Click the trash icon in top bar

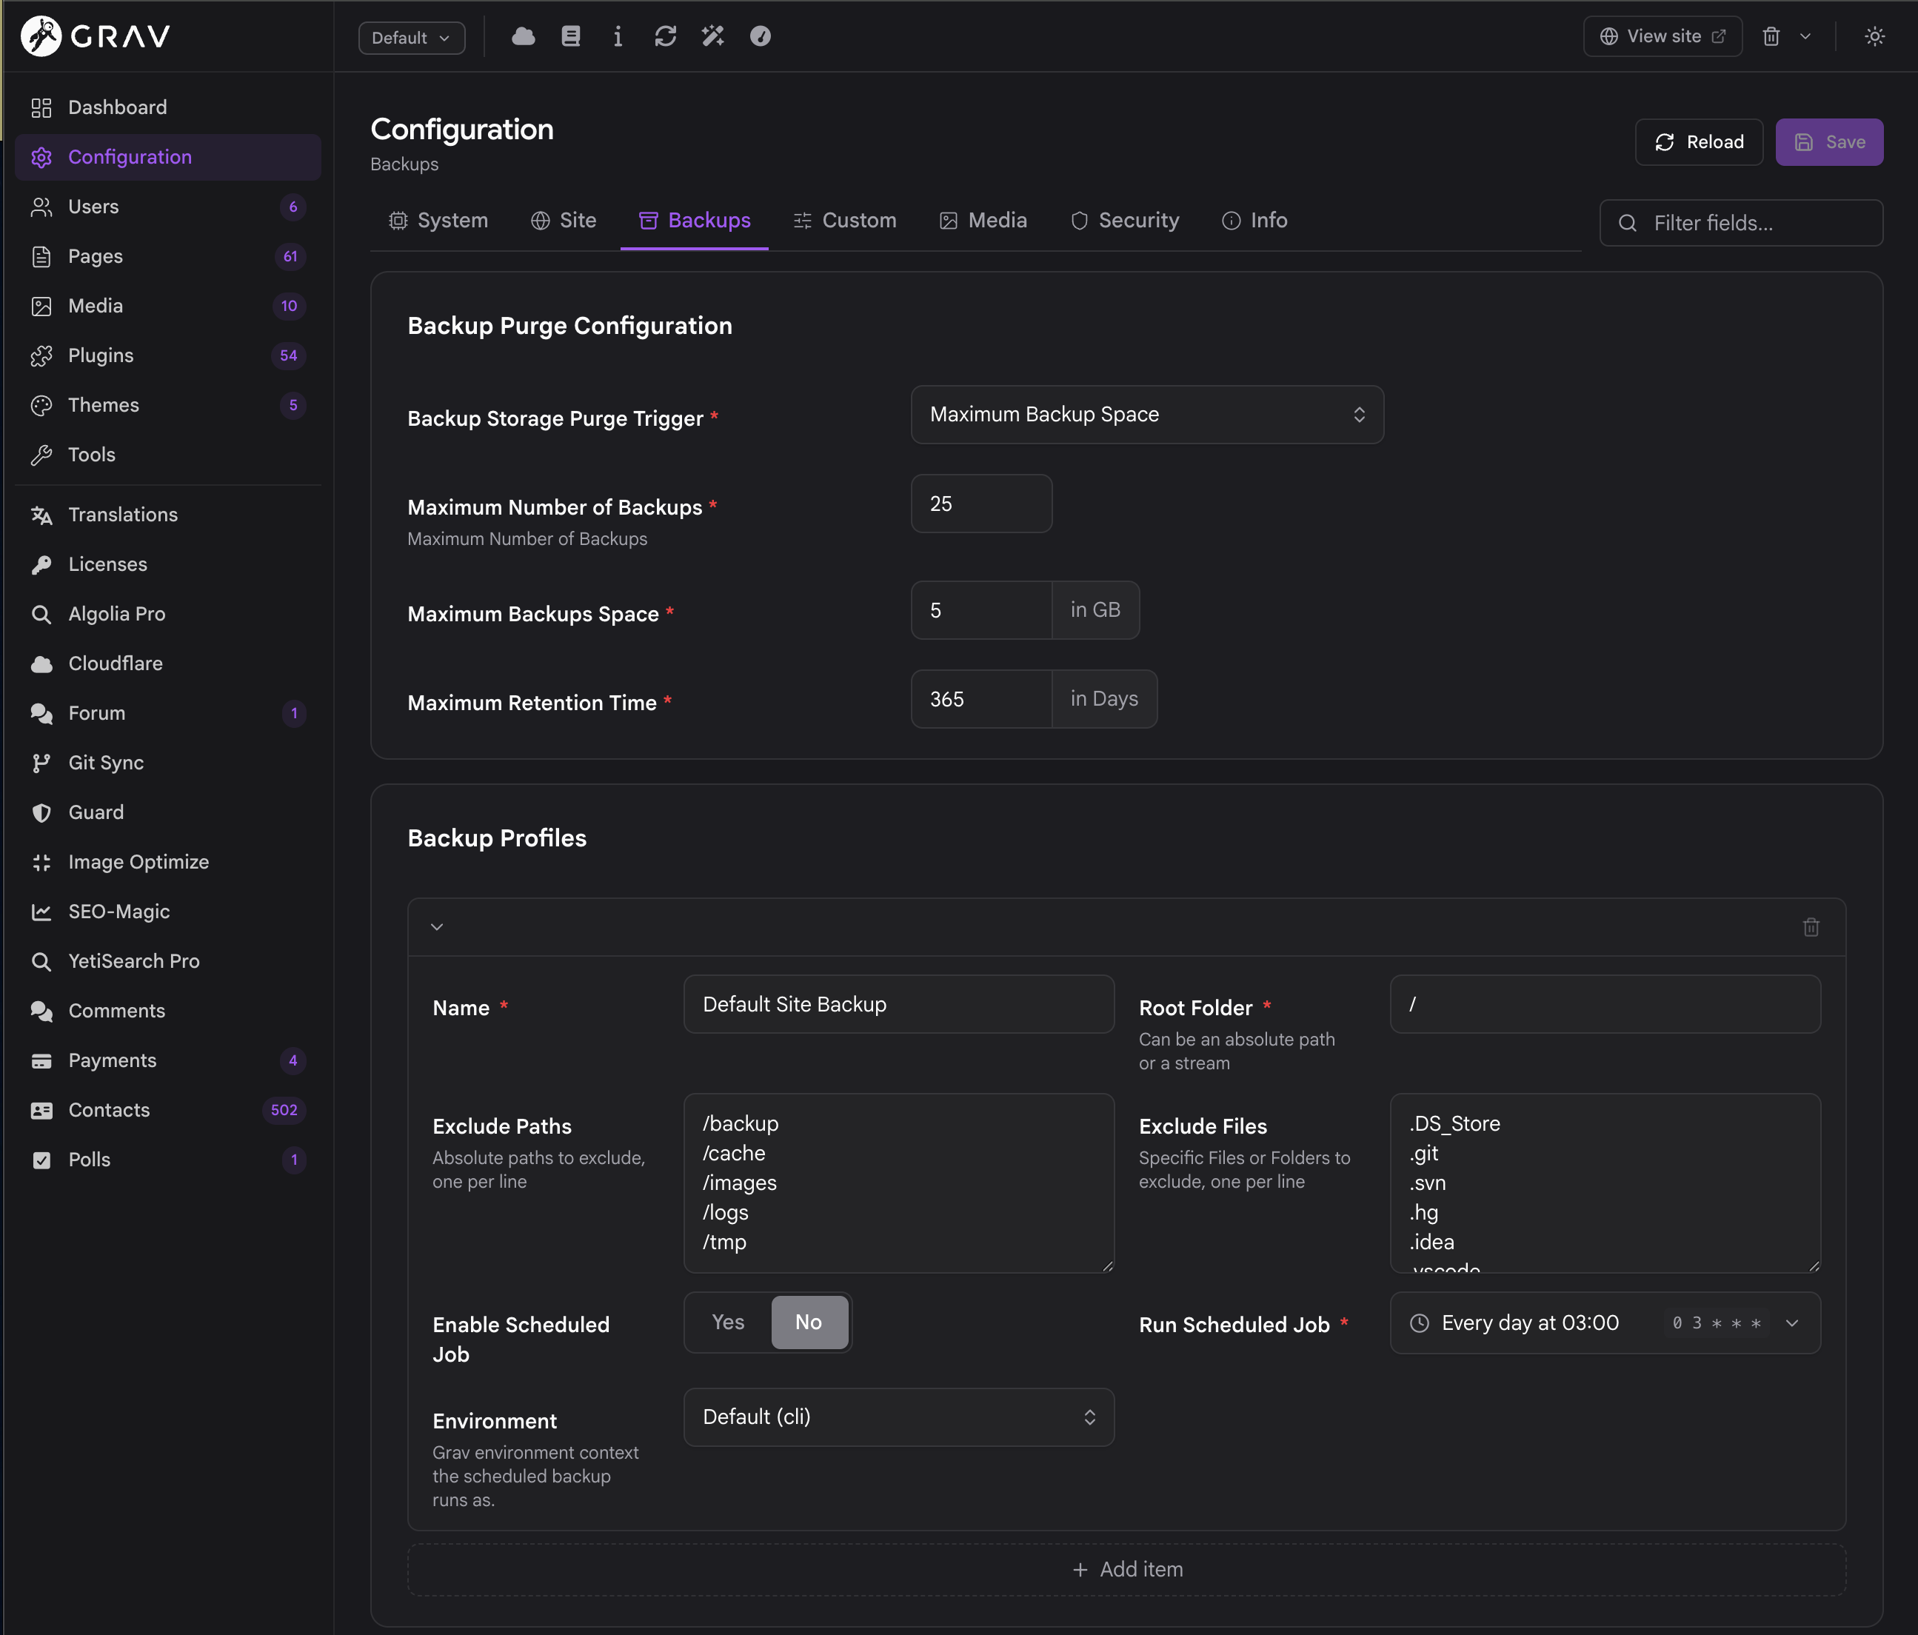(1771, 36)
